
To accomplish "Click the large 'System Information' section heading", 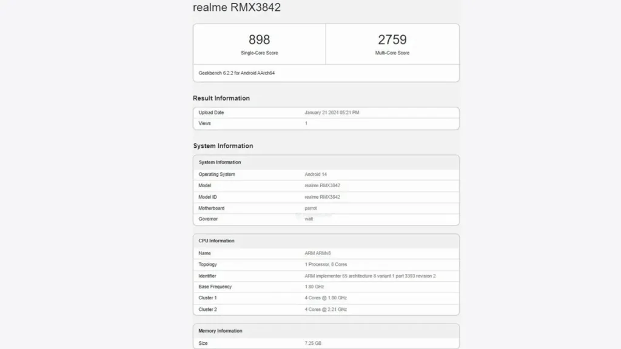I will (x=223, y=146).
